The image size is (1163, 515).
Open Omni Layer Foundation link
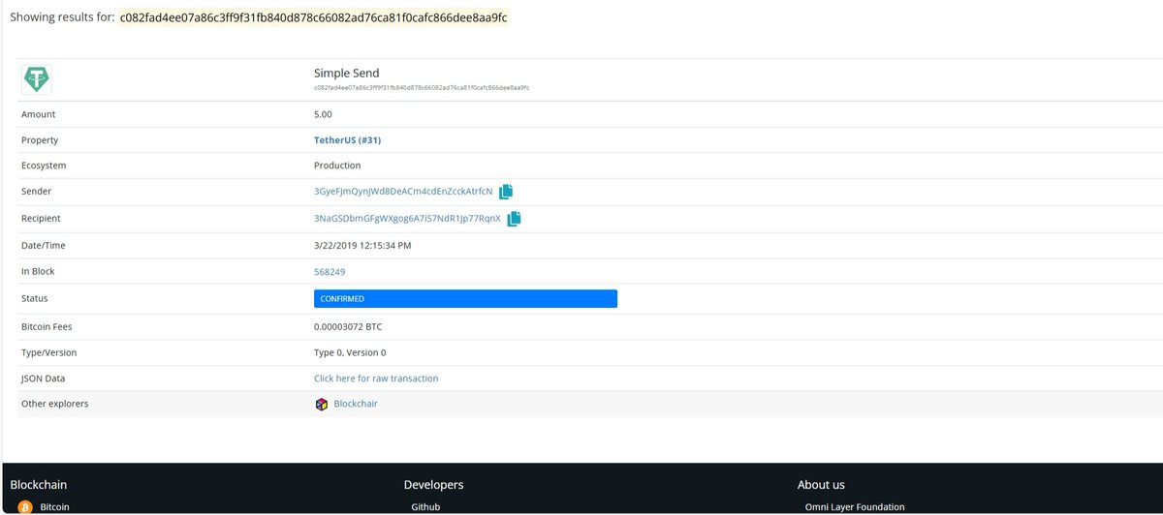coord(855,506)
